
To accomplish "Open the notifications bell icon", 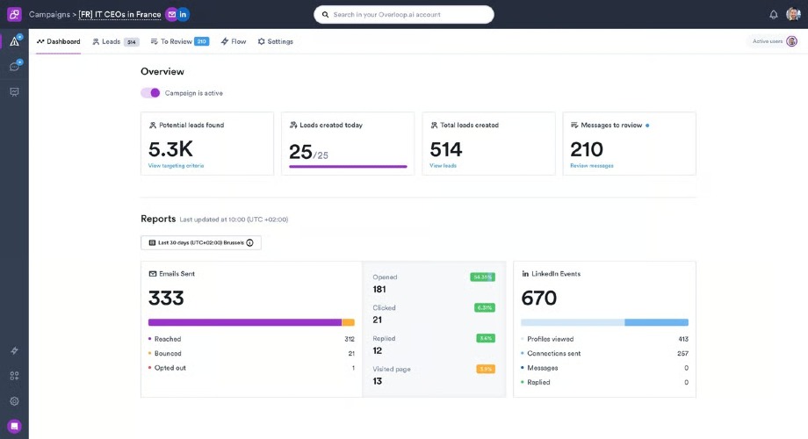I will pos(774,14).
